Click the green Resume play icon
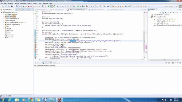 (x=23, y=6)
